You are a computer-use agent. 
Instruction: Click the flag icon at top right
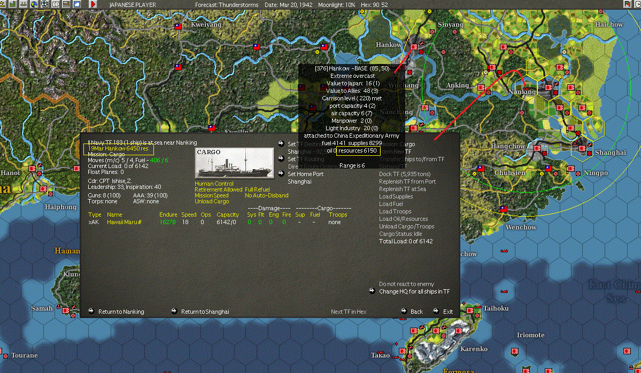(627, 4)
